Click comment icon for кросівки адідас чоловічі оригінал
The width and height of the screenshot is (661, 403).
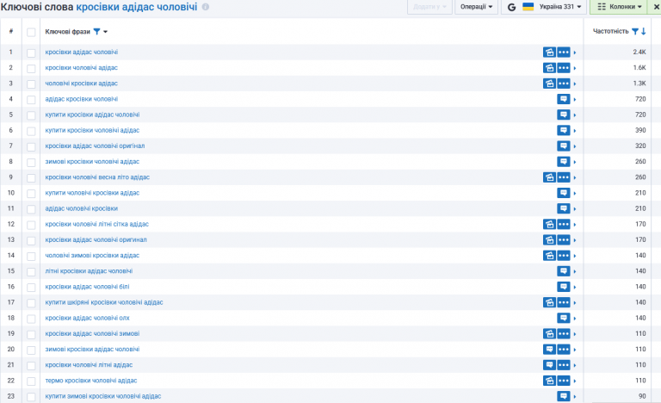(x=564, y=146)
